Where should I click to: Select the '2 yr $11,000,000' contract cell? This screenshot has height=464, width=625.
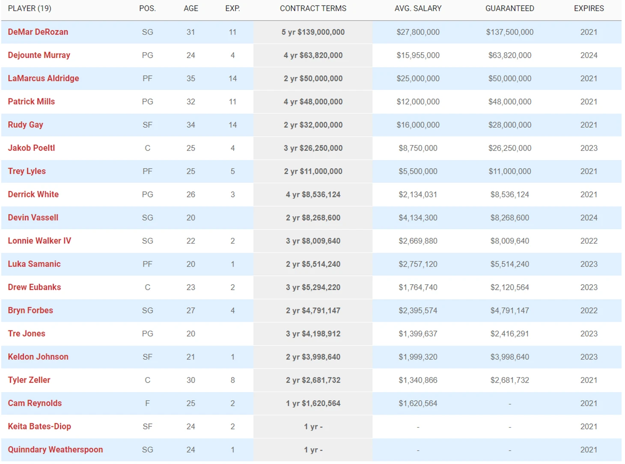pos(313,171)
